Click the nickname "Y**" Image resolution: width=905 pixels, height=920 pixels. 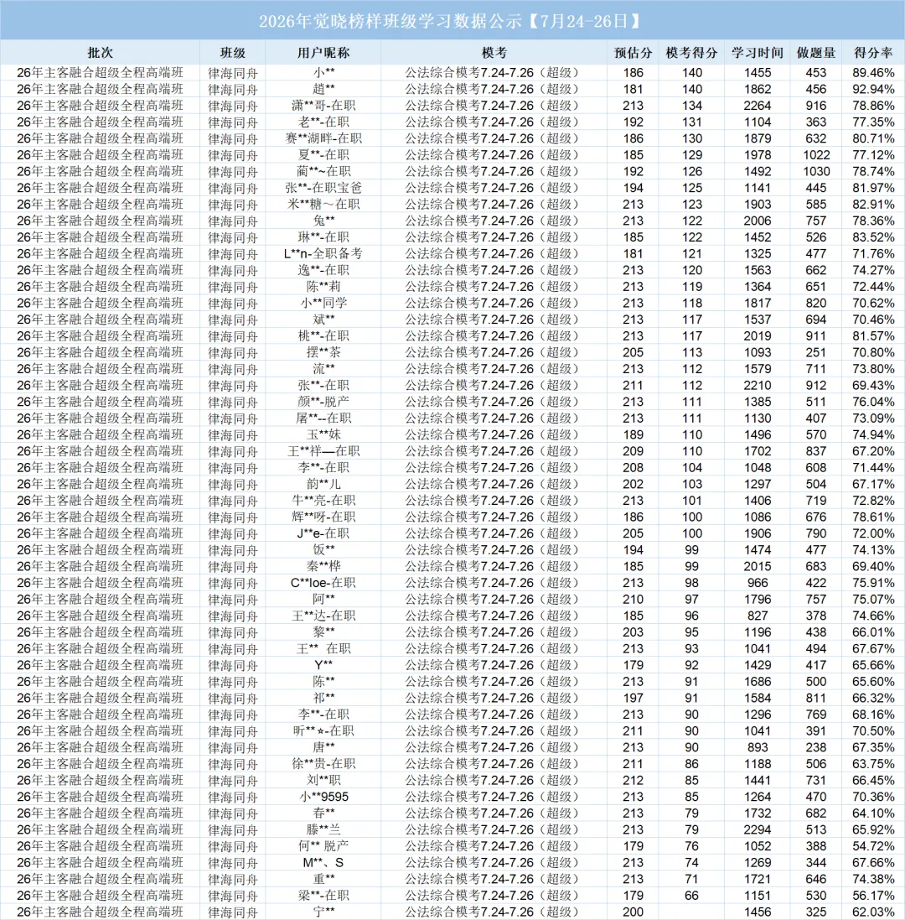323,665
